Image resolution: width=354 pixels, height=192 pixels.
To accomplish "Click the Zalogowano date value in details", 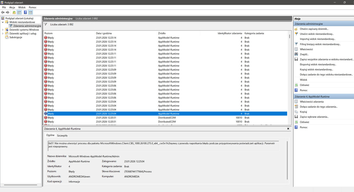I will 134,161.
